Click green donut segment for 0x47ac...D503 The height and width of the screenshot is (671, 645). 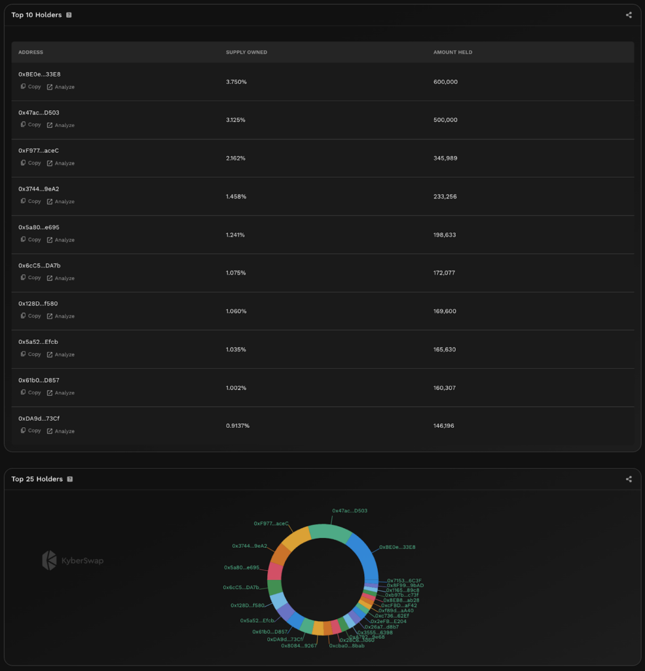331,532
